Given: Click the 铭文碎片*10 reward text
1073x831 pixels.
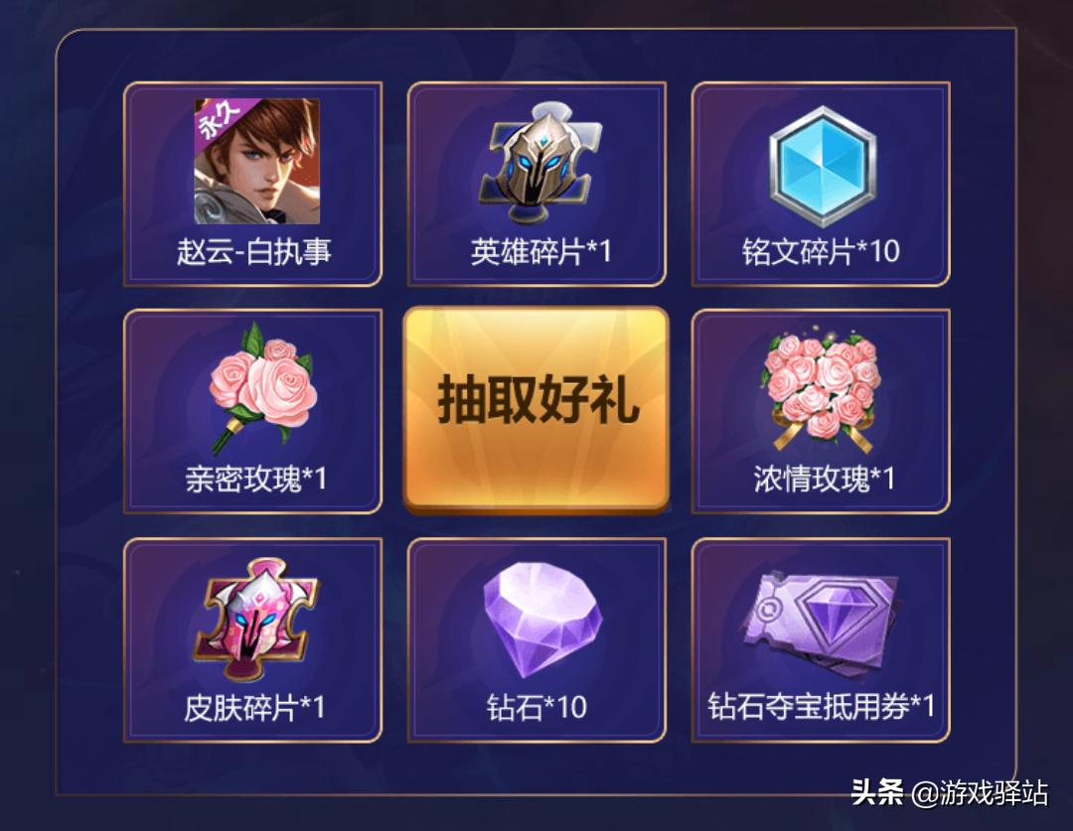Looking at the screenshot, I should [x=821, y=252].
